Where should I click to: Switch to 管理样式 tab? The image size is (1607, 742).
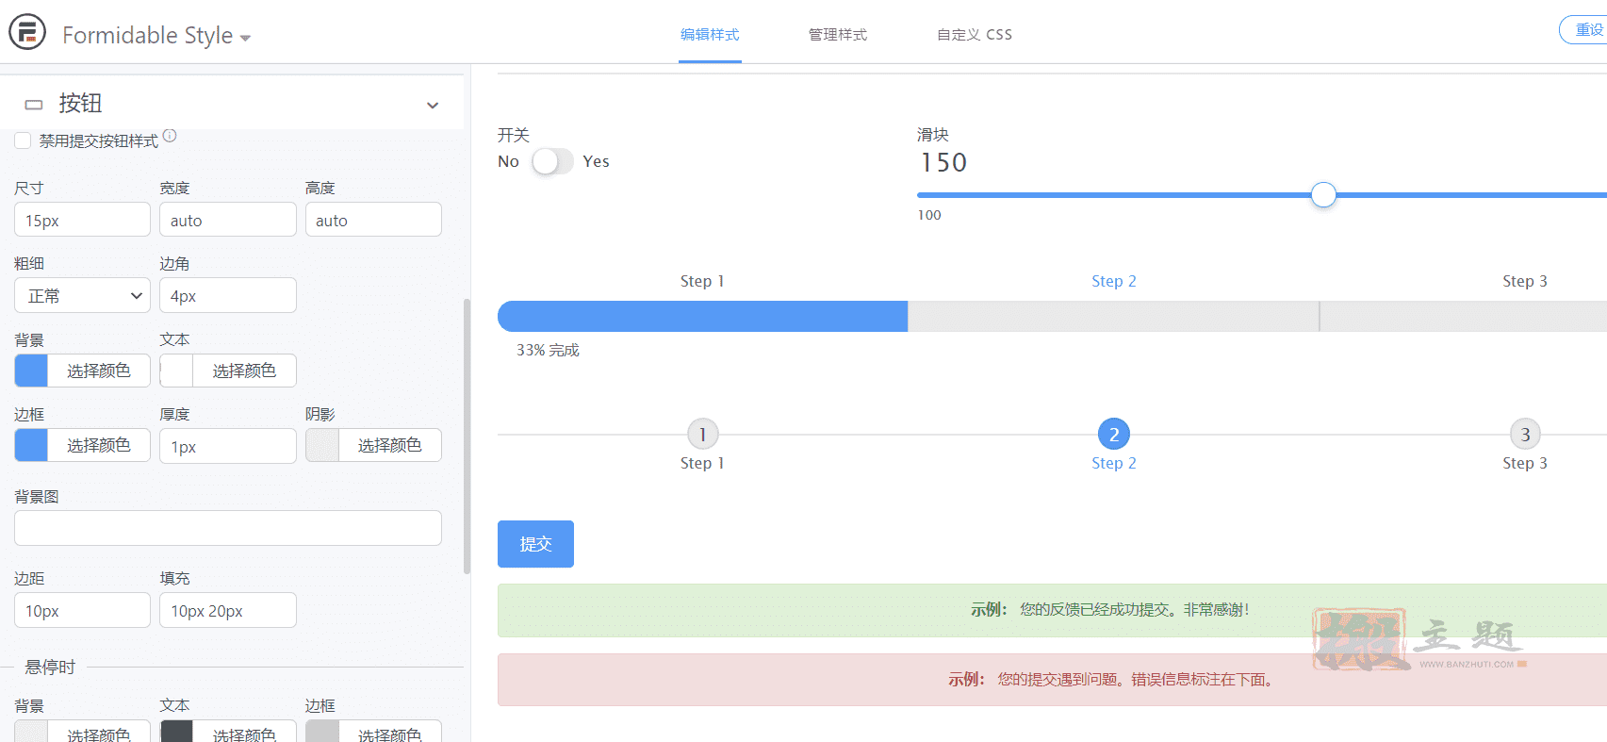838,35
